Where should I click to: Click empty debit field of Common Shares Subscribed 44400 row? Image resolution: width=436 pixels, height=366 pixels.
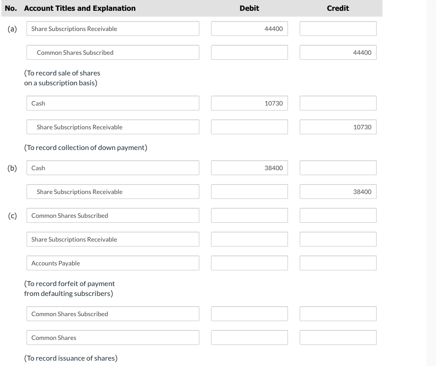(x=249, y=53)
